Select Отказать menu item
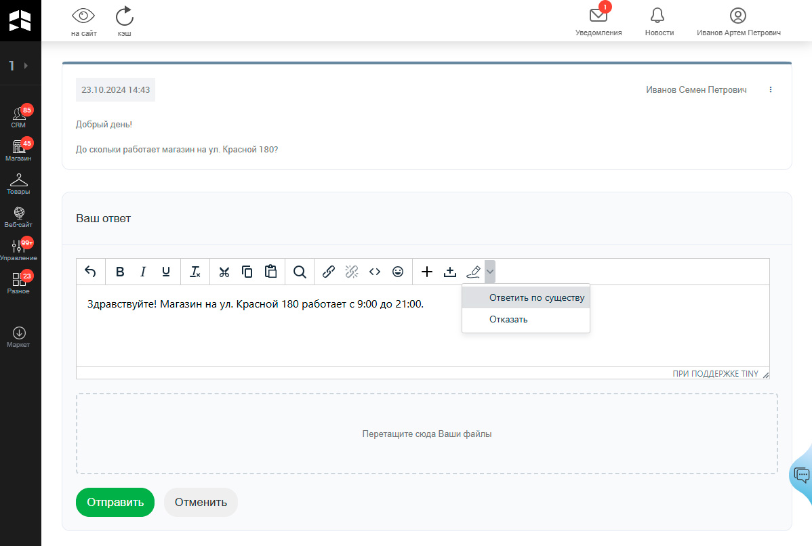The image size is (812, 546). [525, 319]
